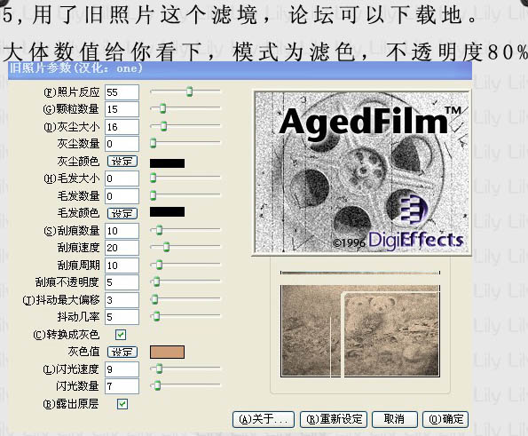Click the 设定 button for 灰尘颜色
Image resolution: width=528 pixels, height=436 pixels.
(x=122, y=161)
